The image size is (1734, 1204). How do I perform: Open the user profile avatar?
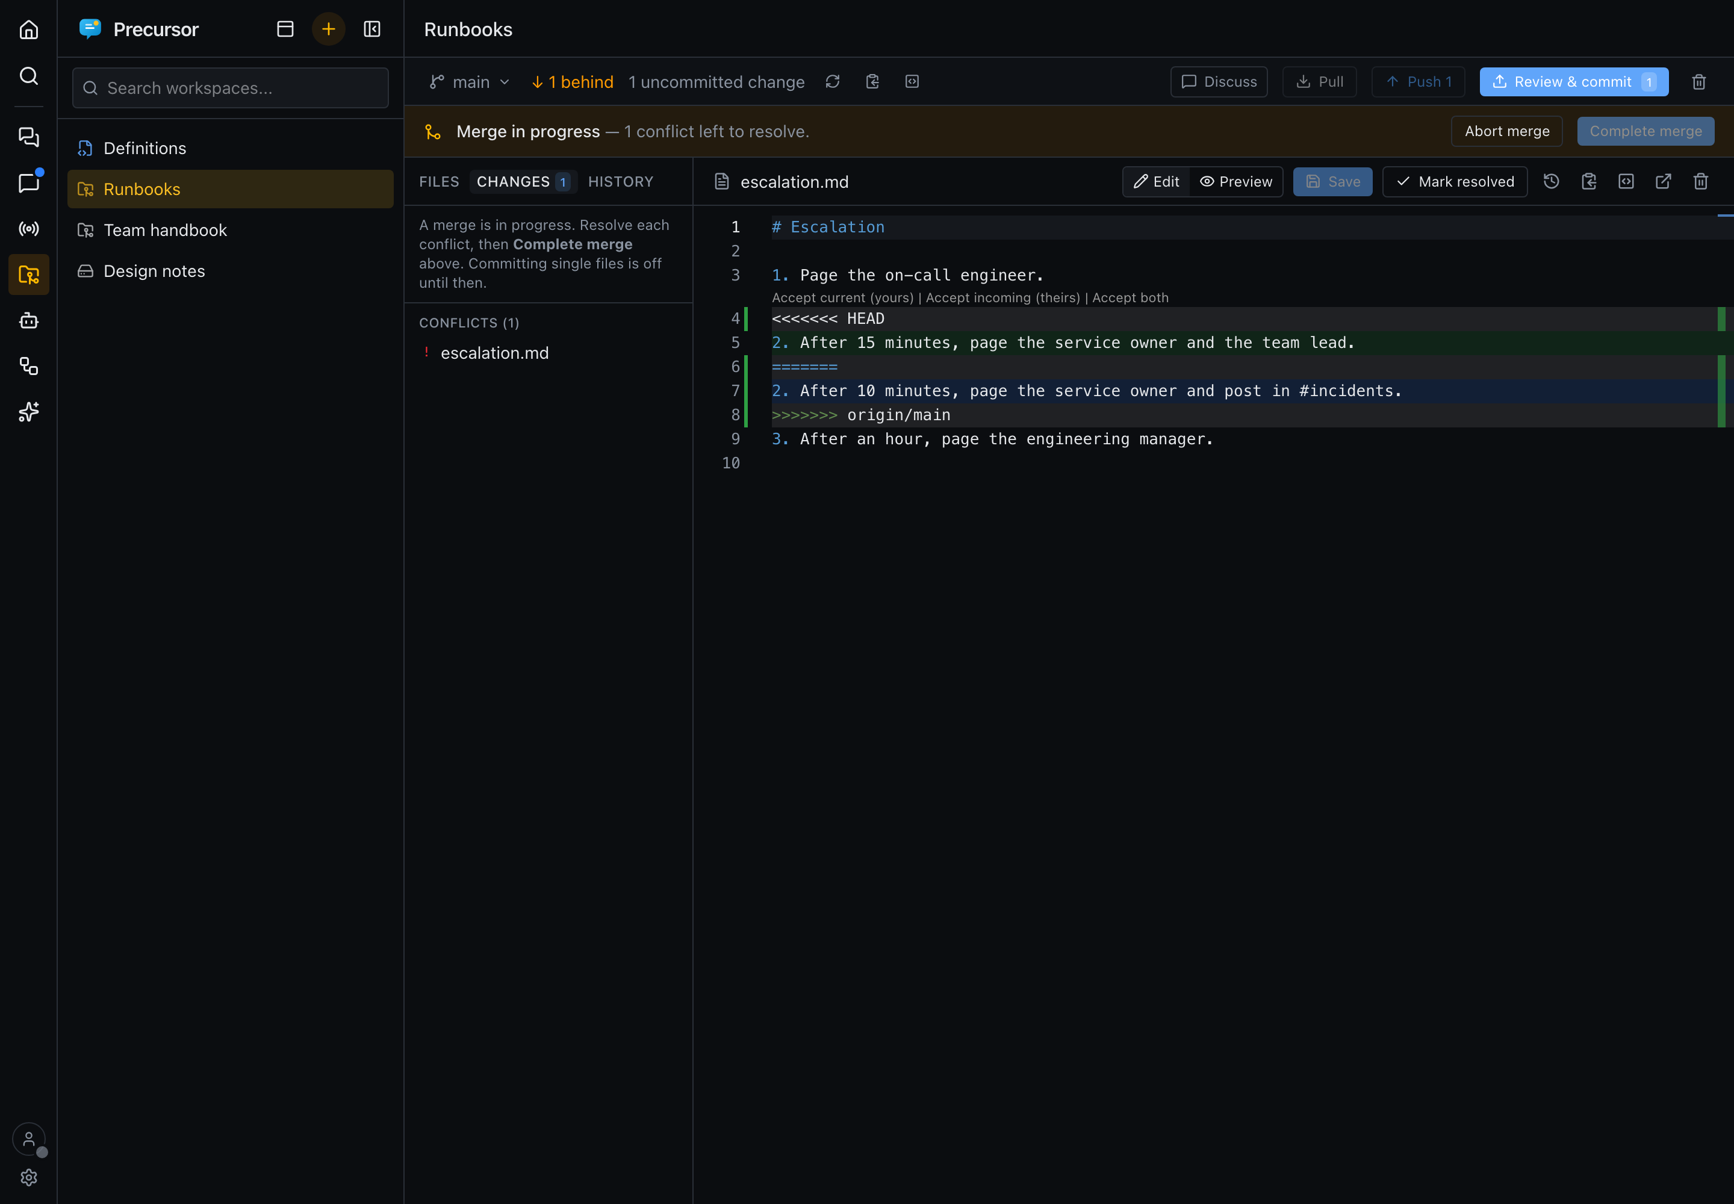click(29, 1139)
